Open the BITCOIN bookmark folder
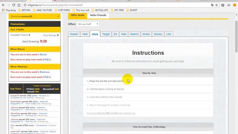The image size is (238, 134). [x=24, y=10]
